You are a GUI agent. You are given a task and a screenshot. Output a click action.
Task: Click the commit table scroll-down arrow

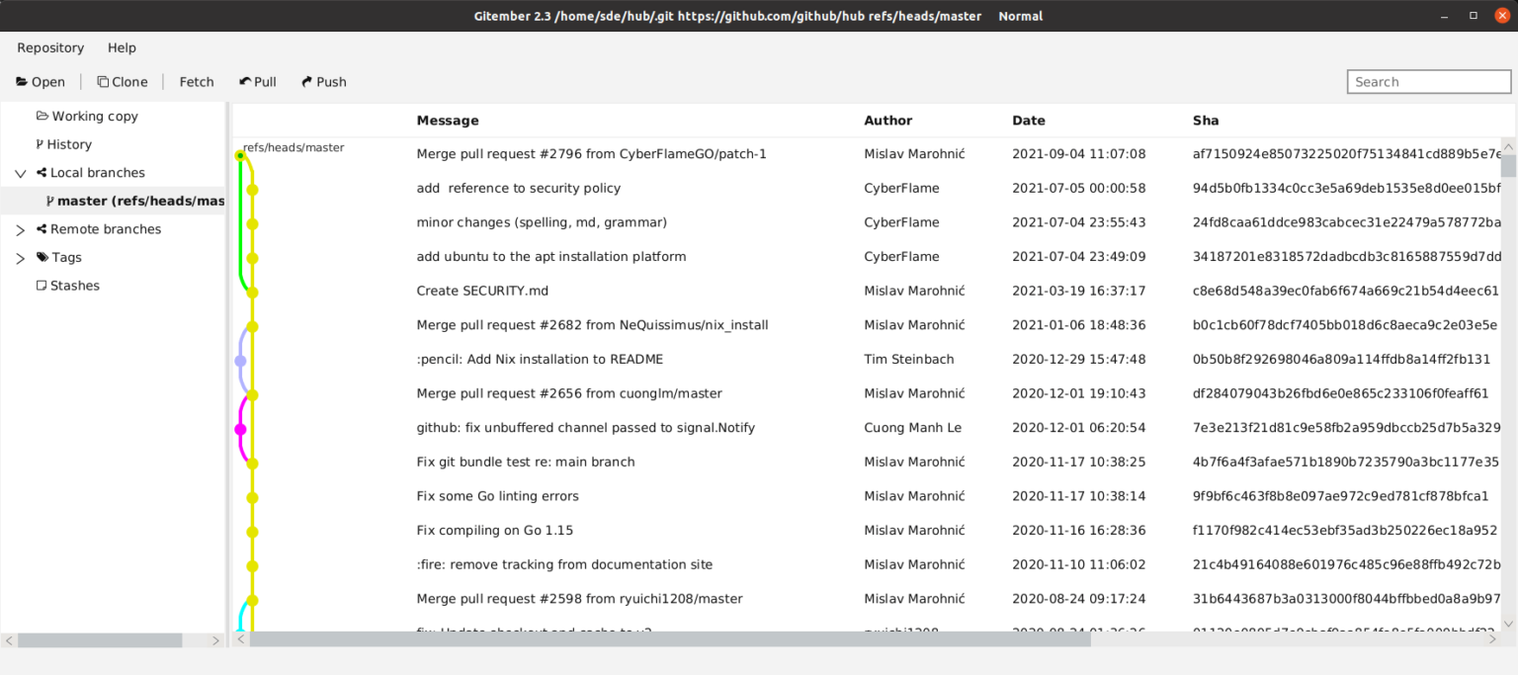point(1508,624)
